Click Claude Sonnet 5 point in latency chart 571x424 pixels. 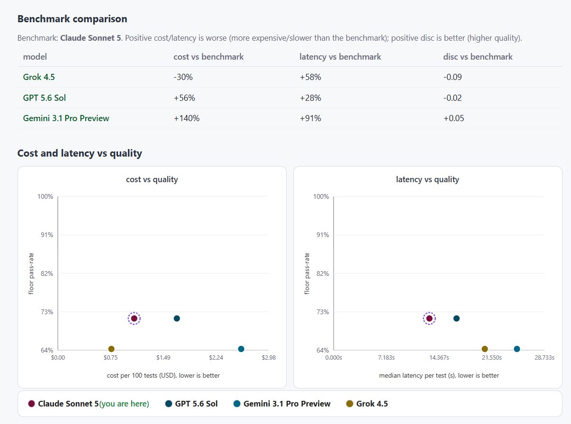pyautogui.click(x=429, y=318)
